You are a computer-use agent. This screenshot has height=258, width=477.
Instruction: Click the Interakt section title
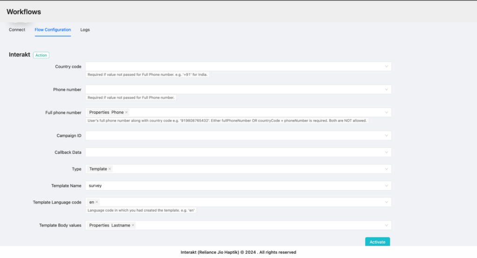20,54
